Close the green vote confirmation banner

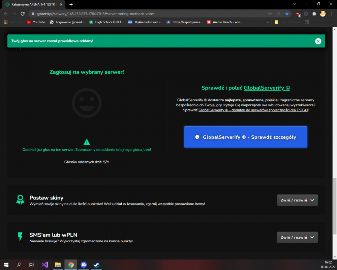[x=318, y=41]
